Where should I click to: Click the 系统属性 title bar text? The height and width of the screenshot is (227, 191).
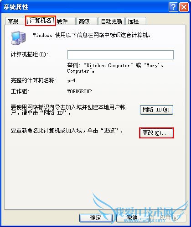(x=16, y=7)
